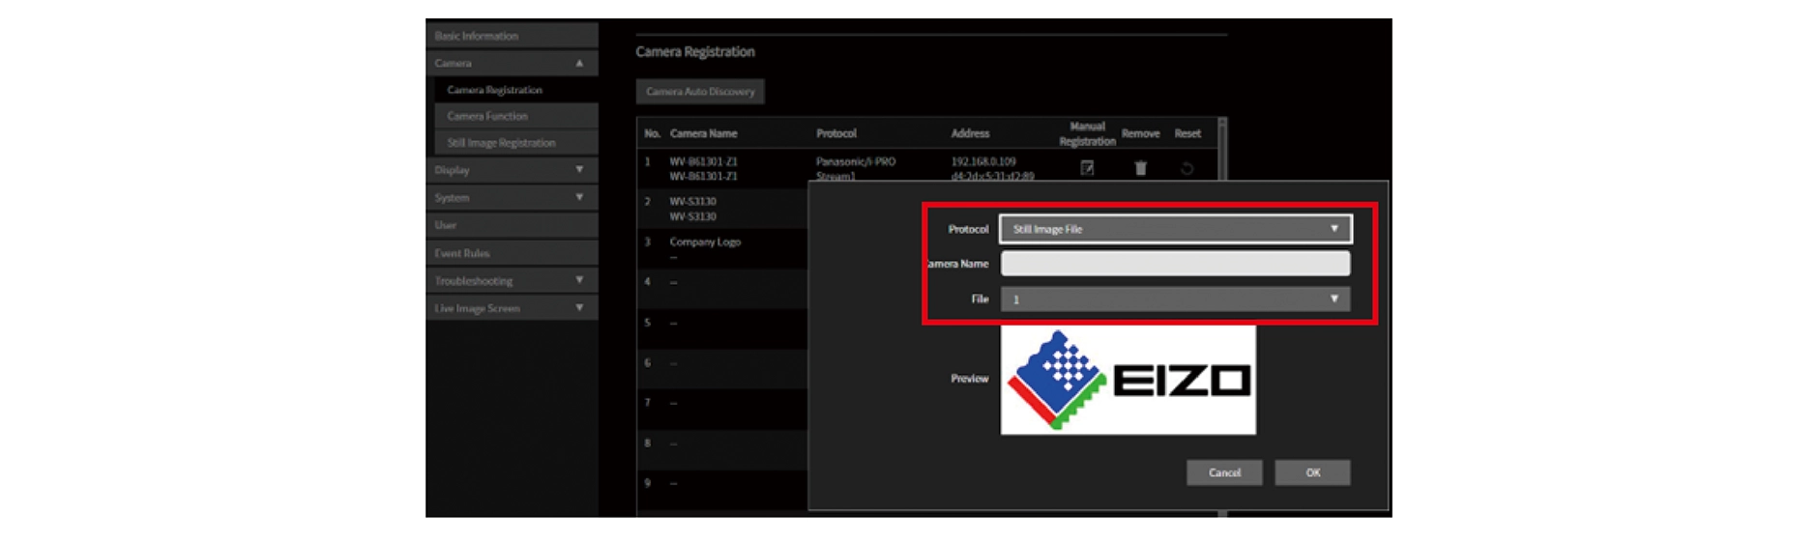Click the EIZO logo preview image
Viewport: 1818px width, 541px height.
(1128, 380)
